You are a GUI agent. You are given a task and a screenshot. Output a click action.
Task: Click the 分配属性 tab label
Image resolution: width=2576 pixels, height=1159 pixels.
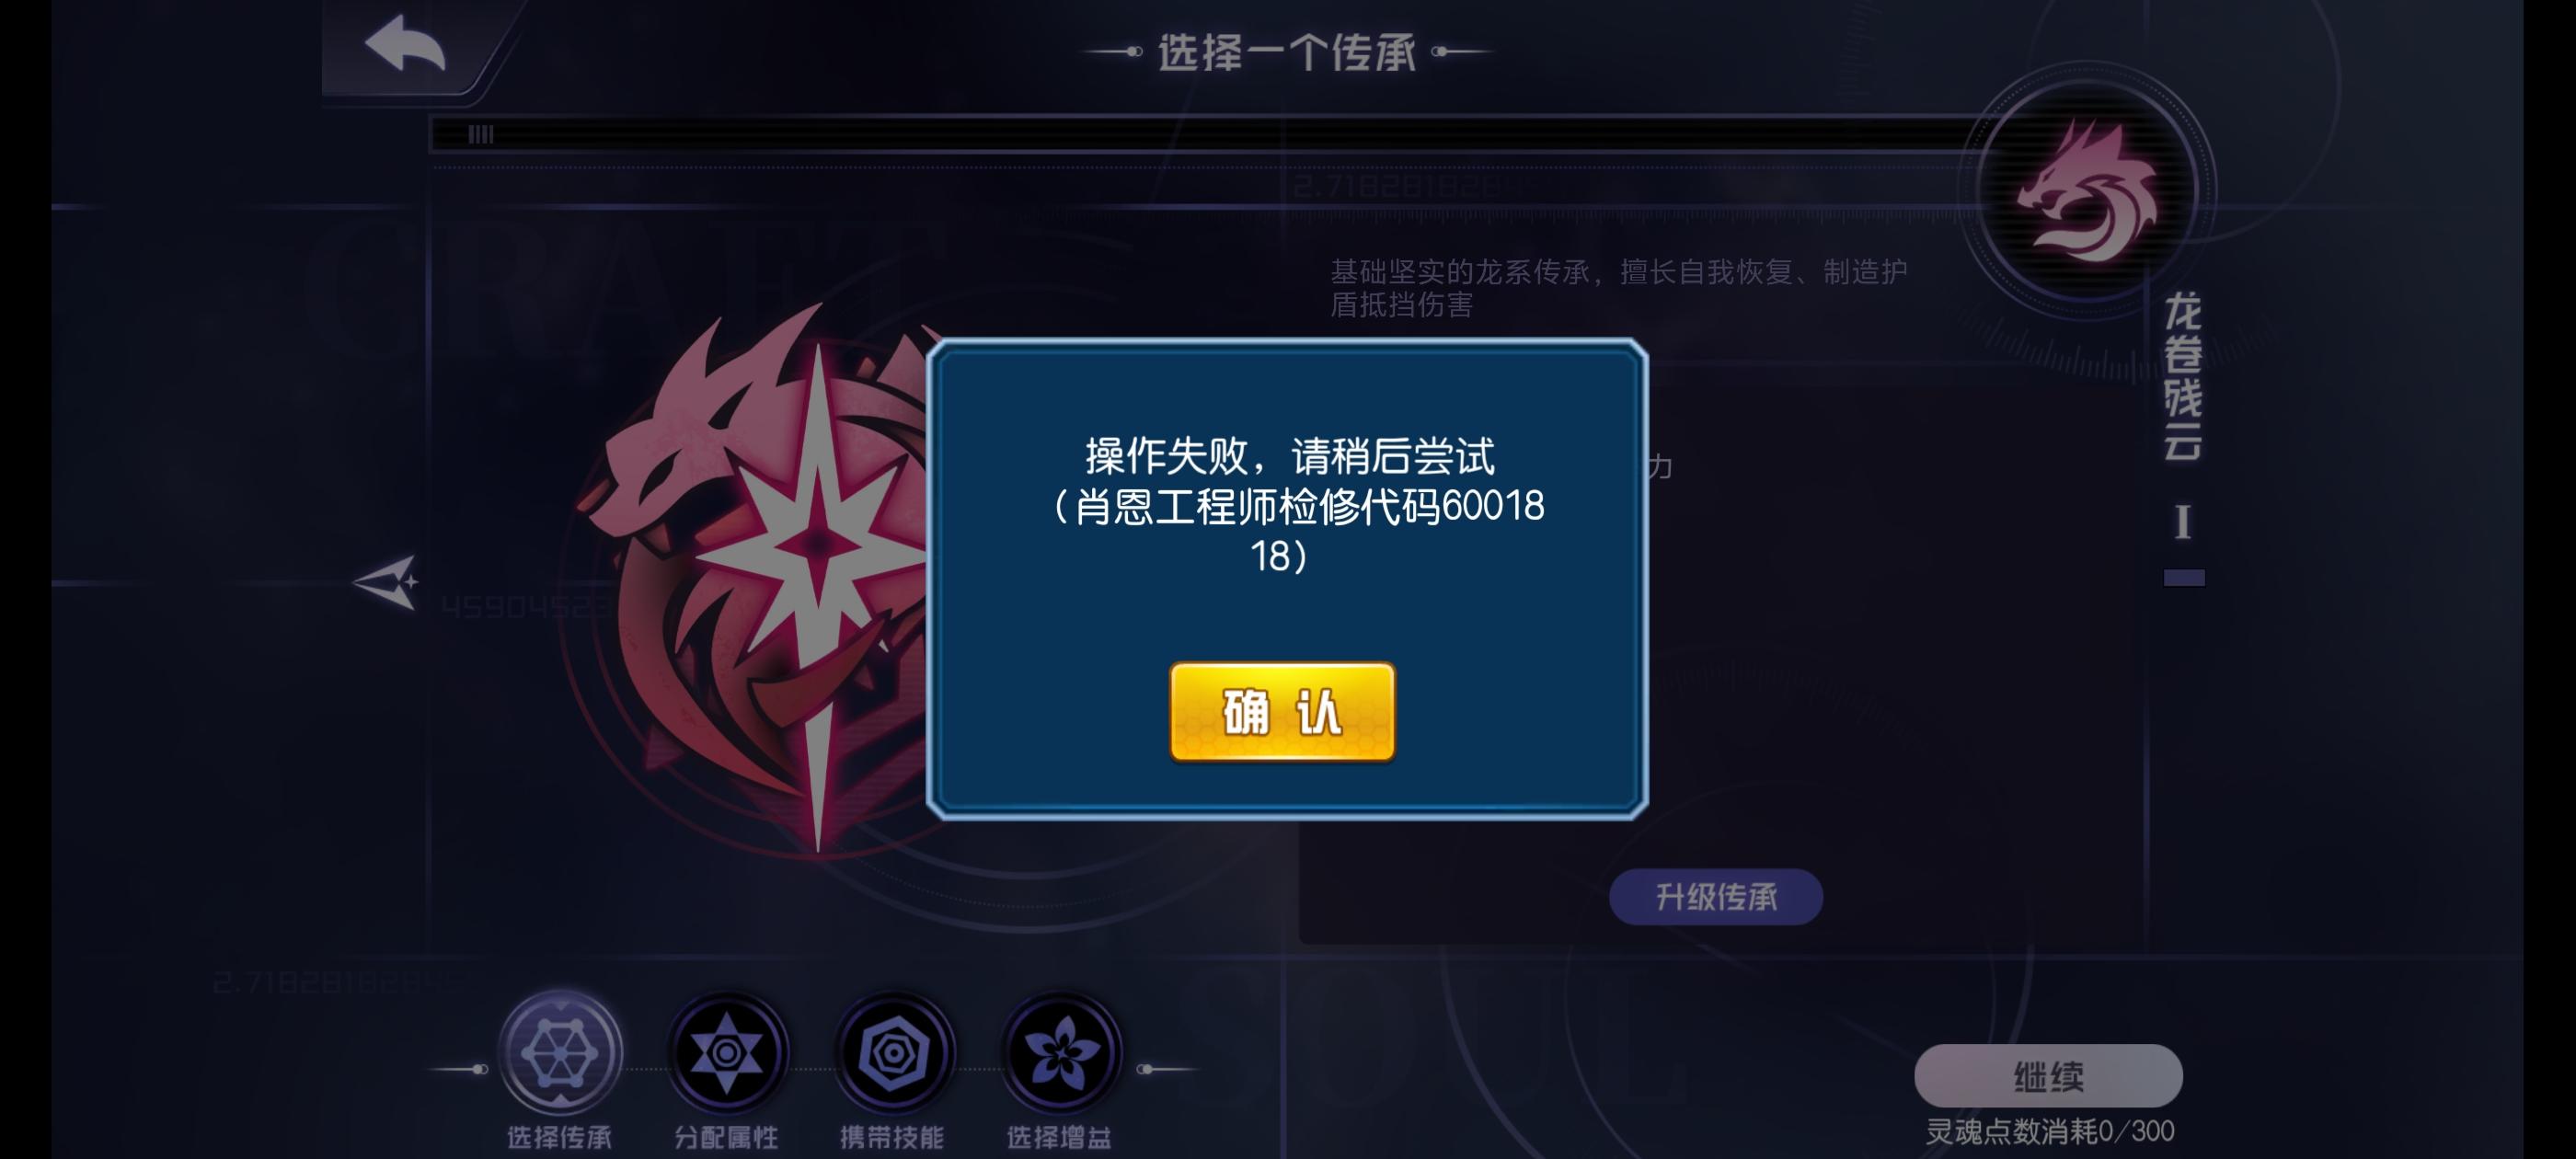(726, 1137)
